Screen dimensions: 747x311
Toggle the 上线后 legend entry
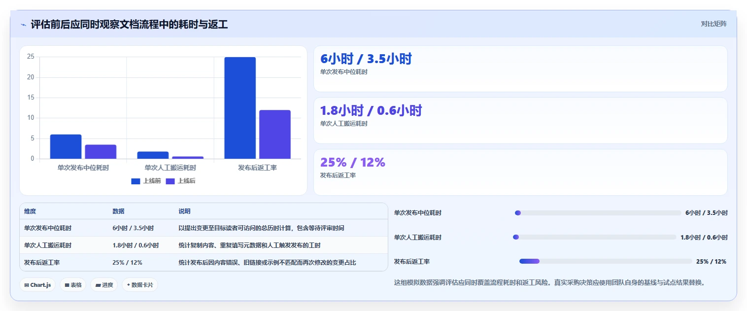tap(180, 181)
